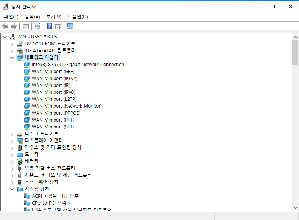Click the Intel 82574L adapter icon
Screen dimensions: 299x220
pyautogui.click(x=27, y=65)
